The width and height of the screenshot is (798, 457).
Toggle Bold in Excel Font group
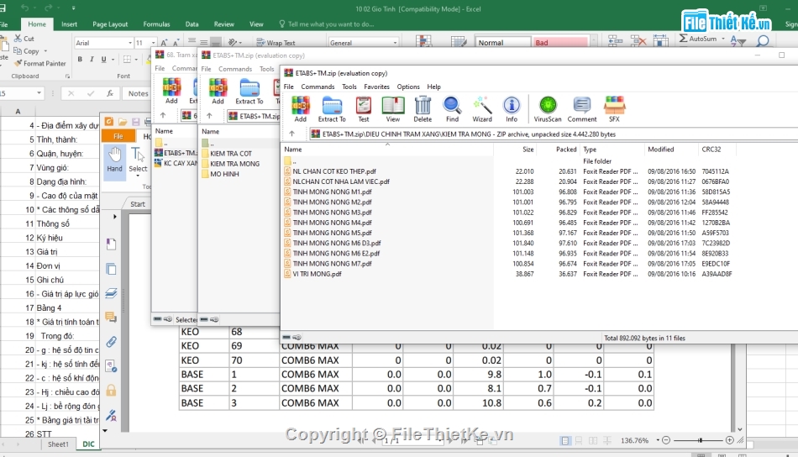pos(80,59)
